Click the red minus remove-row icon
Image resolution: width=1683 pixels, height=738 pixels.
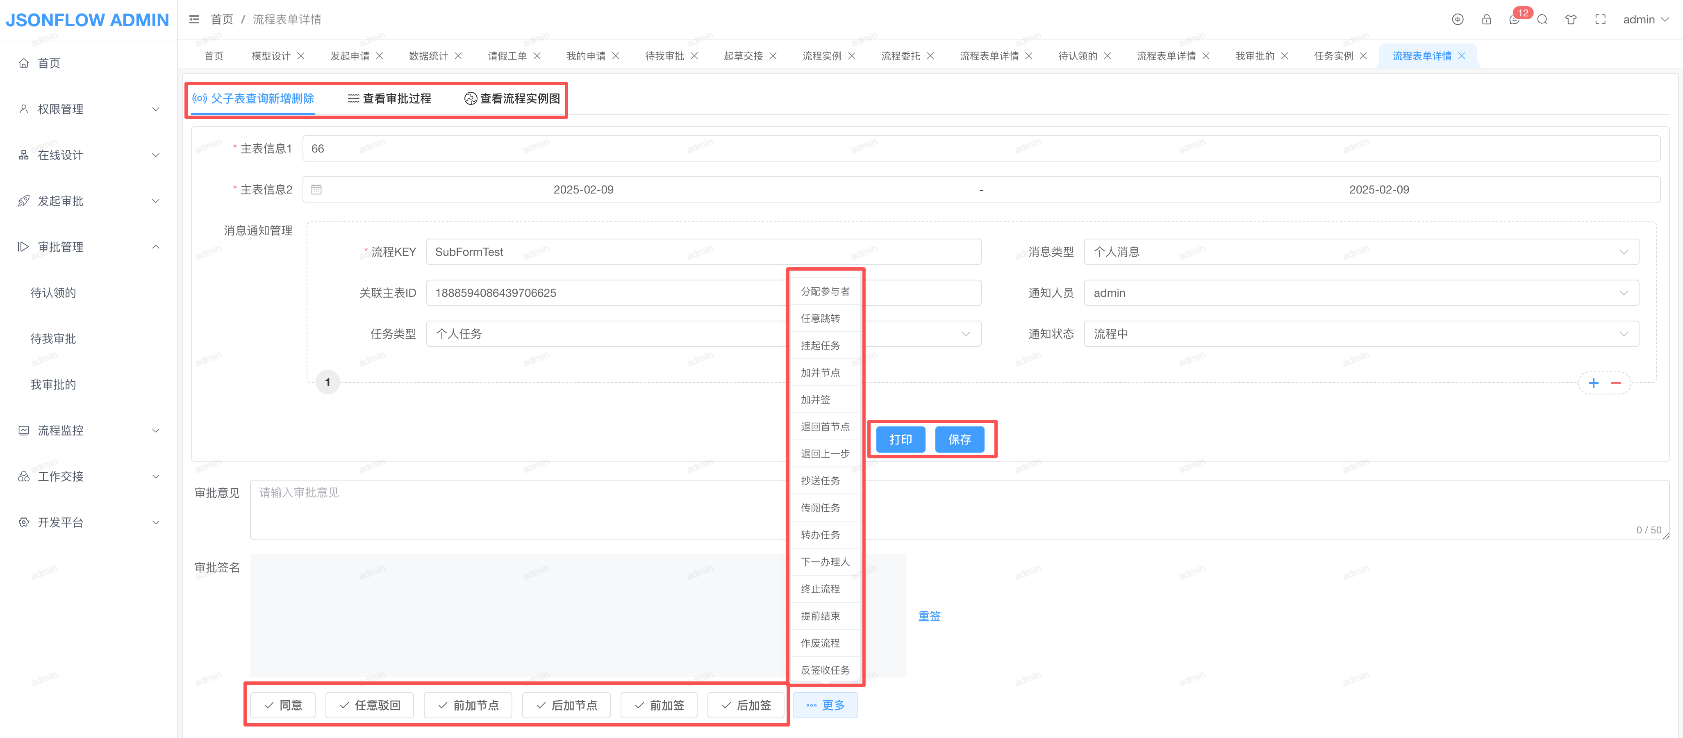coord(1616,383)
